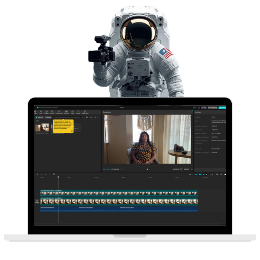The height and width of the screenshot is (260, 260).
Task: Toggle linkage option in timeline toolbar
Action: (x=204, y=174)
